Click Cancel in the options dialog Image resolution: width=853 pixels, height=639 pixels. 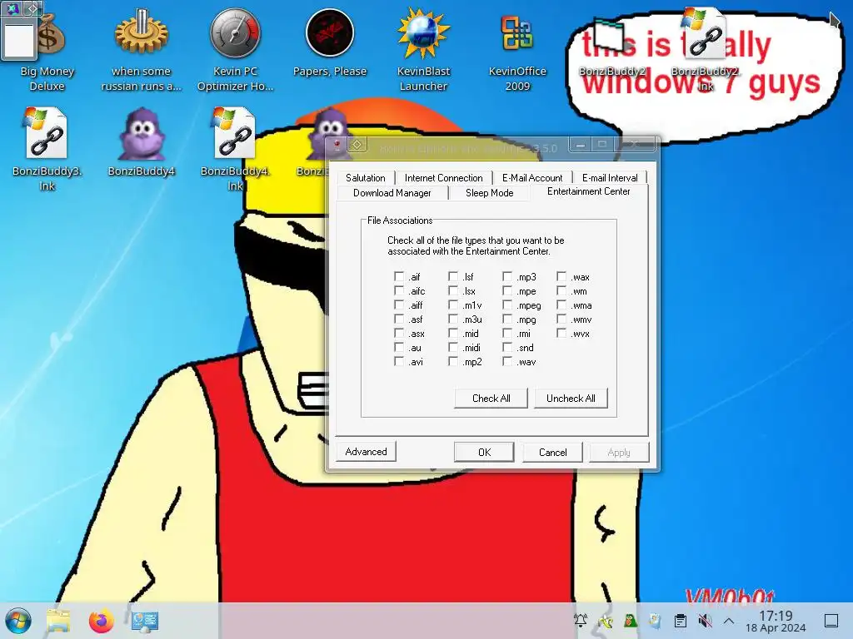(553, 452)
